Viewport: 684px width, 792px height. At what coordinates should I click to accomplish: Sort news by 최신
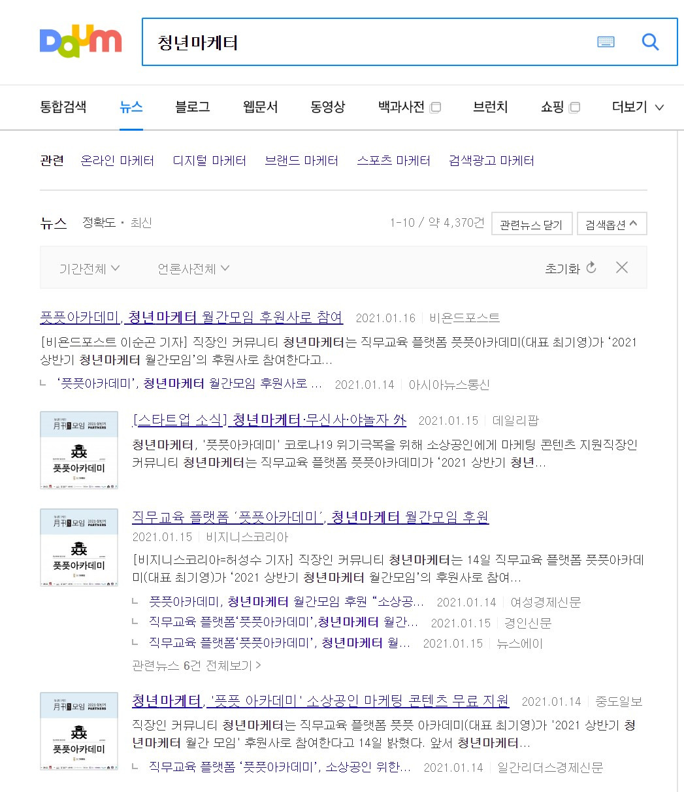tap(141, 223)
